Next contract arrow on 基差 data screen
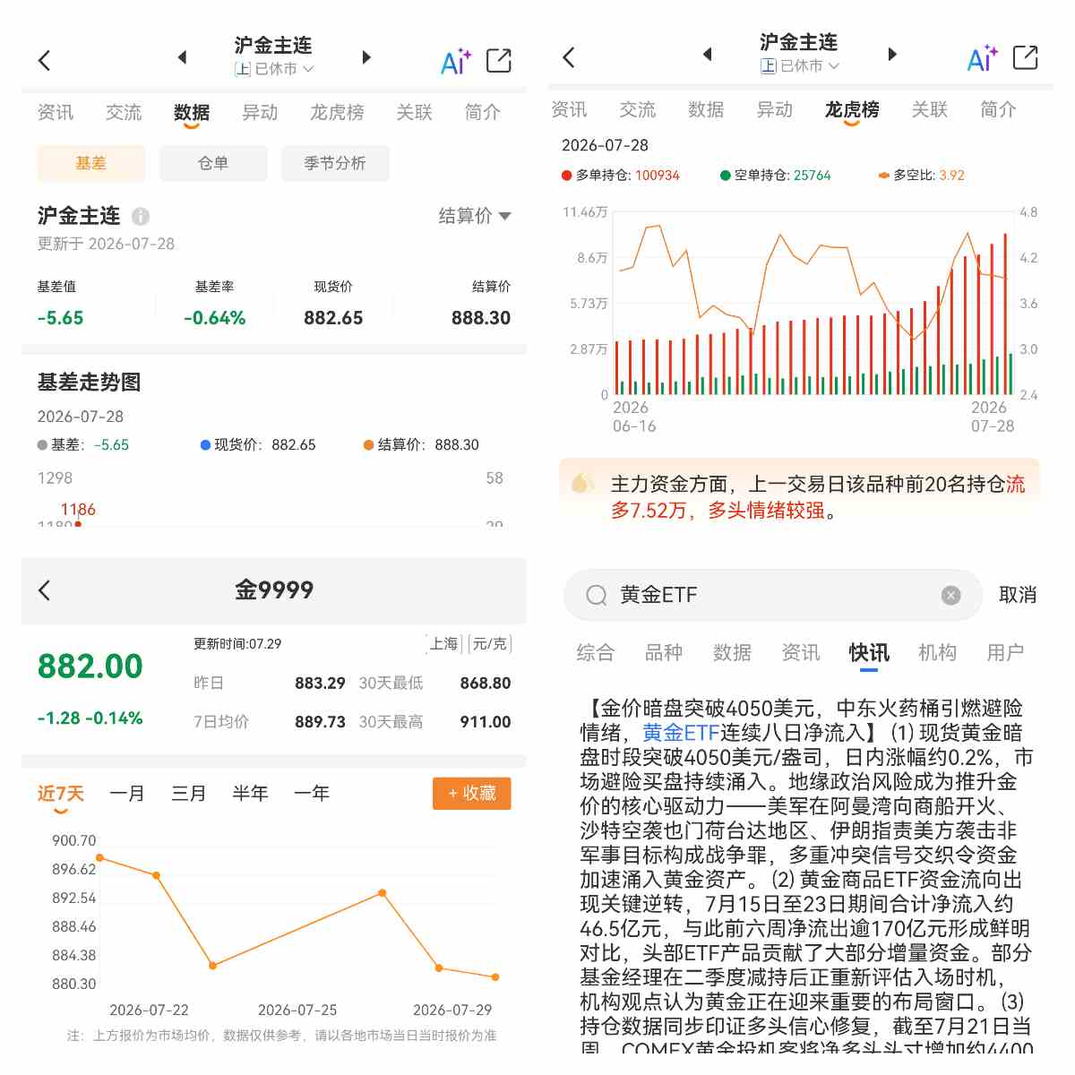This screenshot has height=1075, width=1075. pyautogui.click(x=365, y=57)
